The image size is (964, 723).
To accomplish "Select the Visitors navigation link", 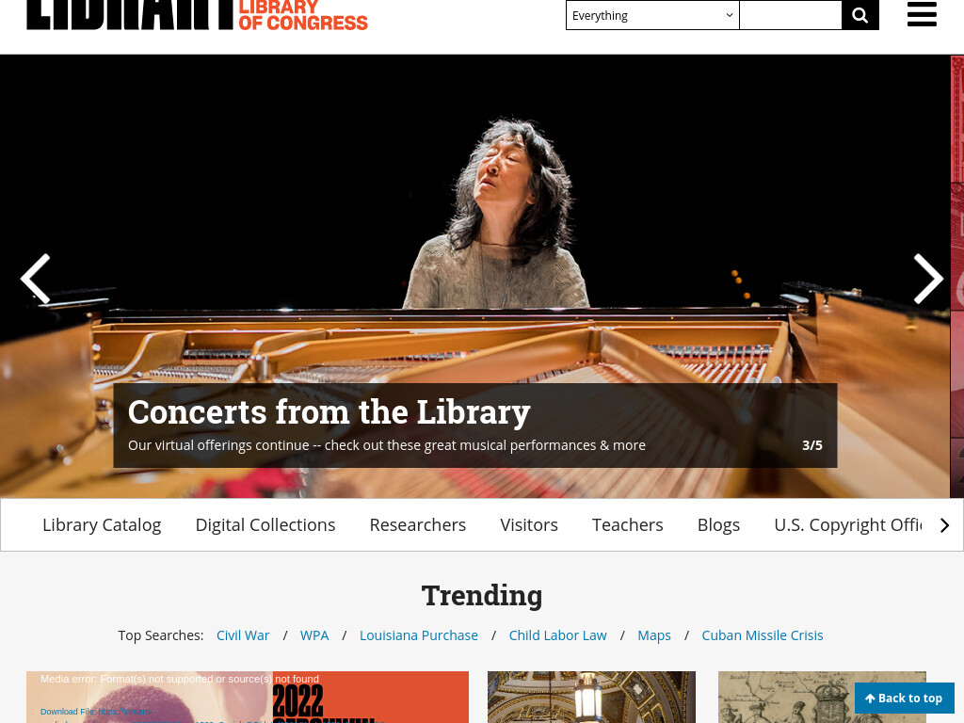I will click(529, 524).
